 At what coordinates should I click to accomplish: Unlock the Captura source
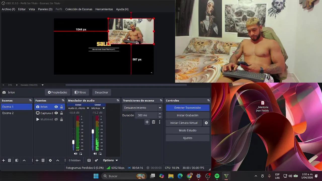[61, 113]
